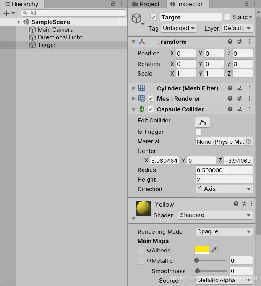Collapse the Transform component foldout

coord(133,42)
